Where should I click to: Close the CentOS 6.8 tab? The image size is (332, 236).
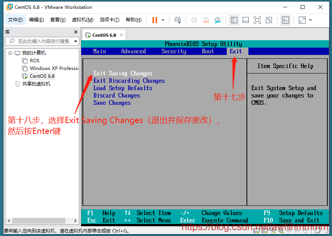point(122,35)
